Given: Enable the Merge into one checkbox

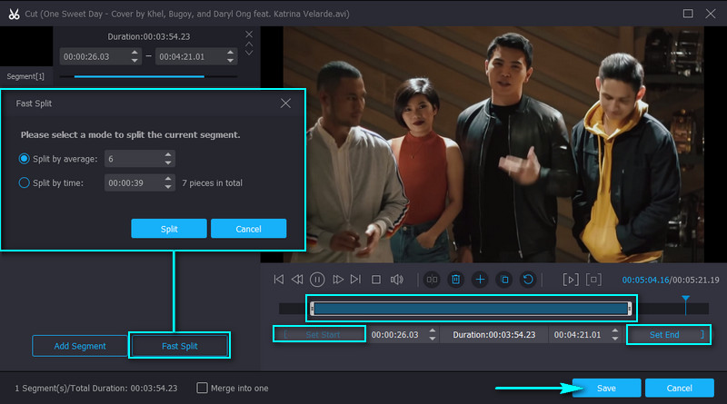Looking at the screenshot, I should 202,388.
